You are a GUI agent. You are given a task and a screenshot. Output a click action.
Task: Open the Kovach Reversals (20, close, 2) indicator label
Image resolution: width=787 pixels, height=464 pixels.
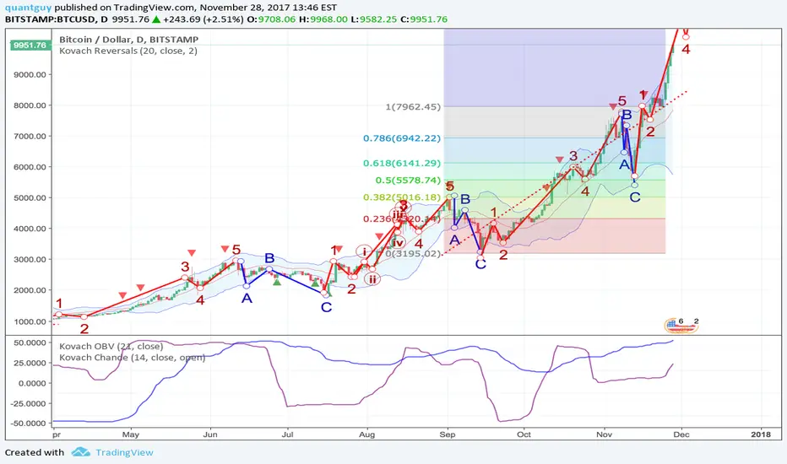point(128,51)
